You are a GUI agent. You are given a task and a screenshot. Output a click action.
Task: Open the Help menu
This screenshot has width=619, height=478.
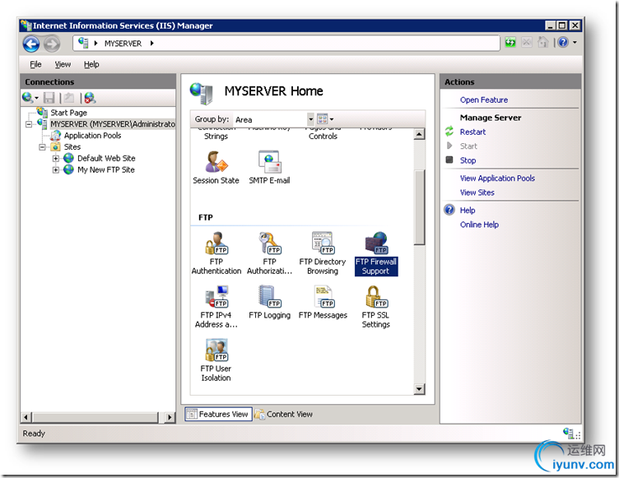tap(91, 64)
